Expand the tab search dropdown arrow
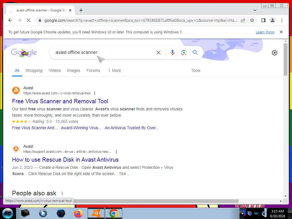This screenshot has height=219, width=292. [255, 10]
